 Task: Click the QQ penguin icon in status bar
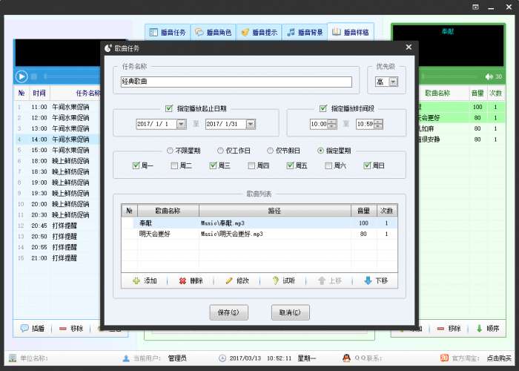point(346,358)
